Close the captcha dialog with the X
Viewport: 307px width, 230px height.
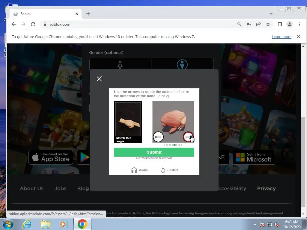99,79
